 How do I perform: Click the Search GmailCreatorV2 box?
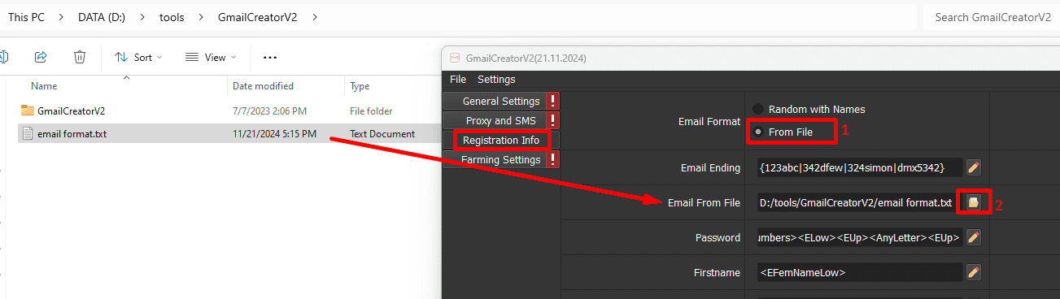click(992, 17)
